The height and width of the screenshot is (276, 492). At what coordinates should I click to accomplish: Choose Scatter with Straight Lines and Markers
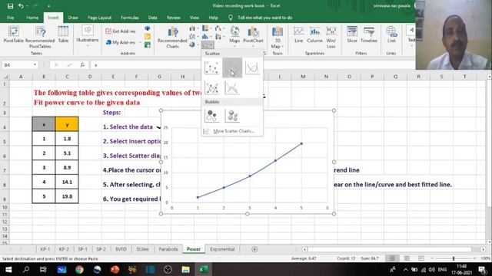[x=211, y=88]
